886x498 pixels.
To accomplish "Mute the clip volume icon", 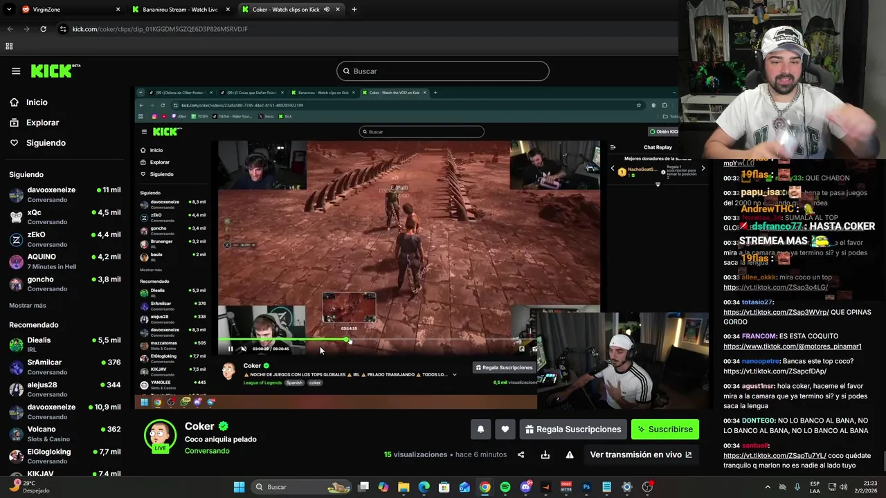I will tap(244, 349).
